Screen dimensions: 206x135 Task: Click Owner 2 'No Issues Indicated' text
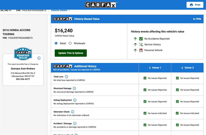(190, 113)
